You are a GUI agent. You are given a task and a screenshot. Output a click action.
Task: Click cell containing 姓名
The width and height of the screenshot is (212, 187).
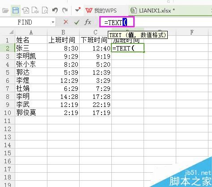pos(31,40)
